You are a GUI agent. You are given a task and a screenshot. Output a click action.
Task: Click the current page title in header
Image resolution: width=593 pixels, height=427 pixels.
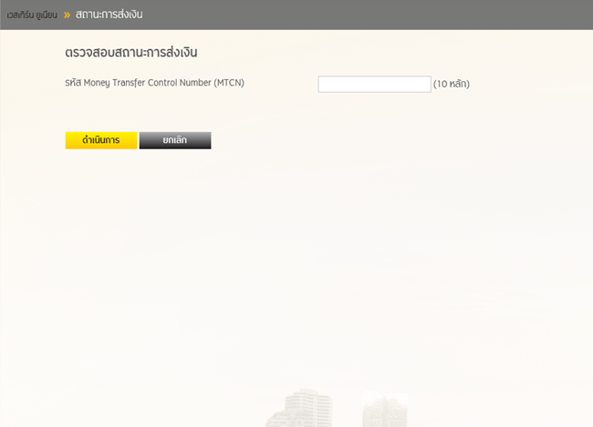point(109,15)
